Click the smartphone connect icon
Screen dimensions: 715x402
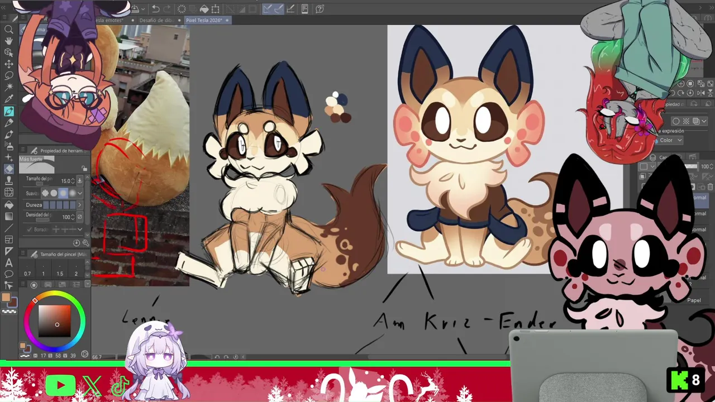(304, 9)
